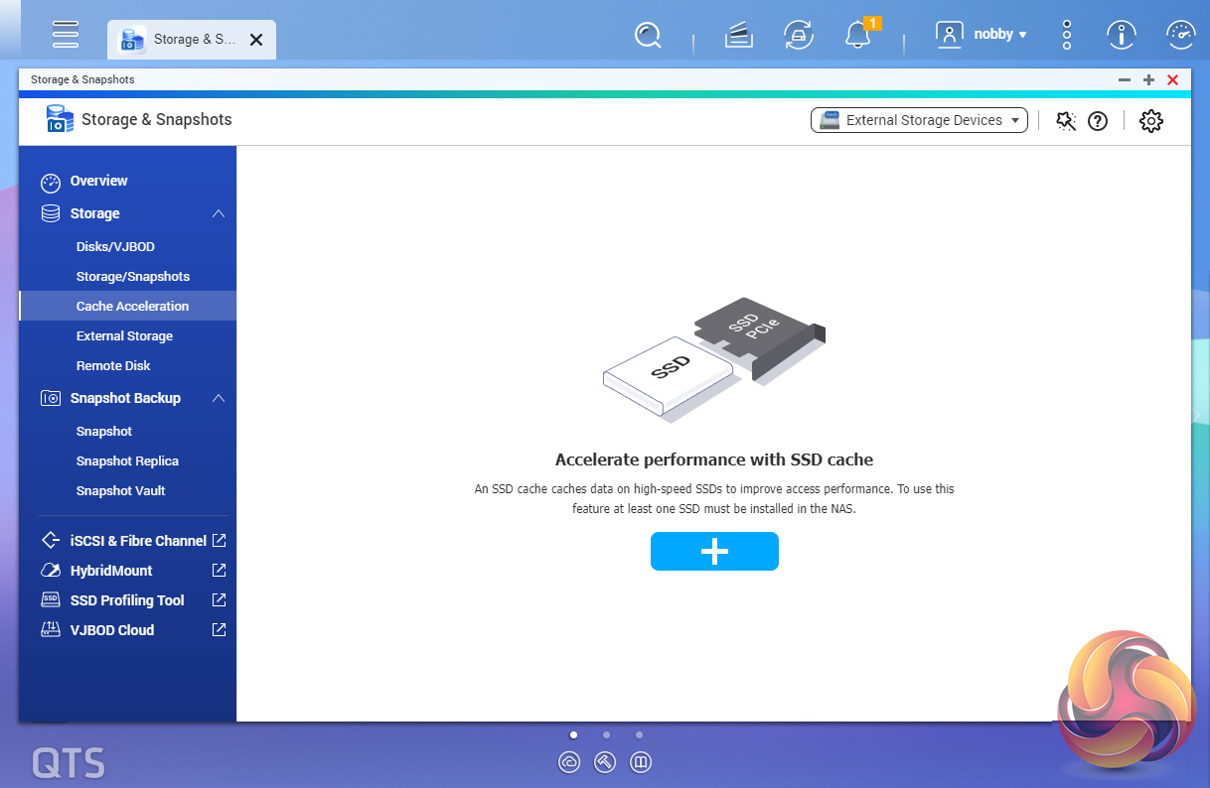This screenshot has height=788, width=1210.
Task: Open the three-dot more options menu
Action: click(x=1067, y=35)
